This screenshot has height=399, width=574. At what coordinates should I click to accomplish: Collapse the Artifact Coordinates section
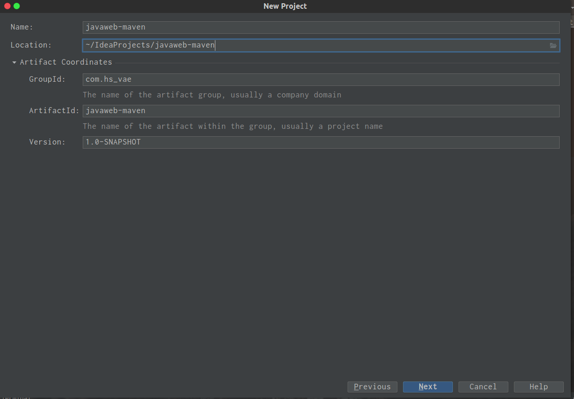point(14,62)
